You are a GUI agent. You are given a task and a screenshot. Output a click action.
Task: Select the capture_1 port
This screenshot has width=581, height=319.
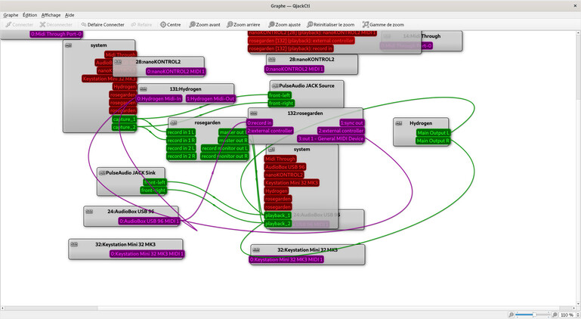(x=124, y=119)
